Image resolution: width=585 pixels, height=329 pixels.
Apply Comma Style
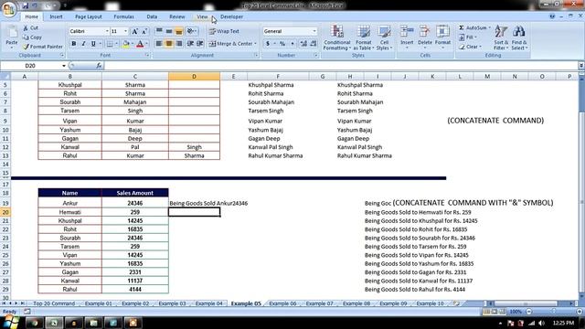pyautogui.click(x=292, y=44)
